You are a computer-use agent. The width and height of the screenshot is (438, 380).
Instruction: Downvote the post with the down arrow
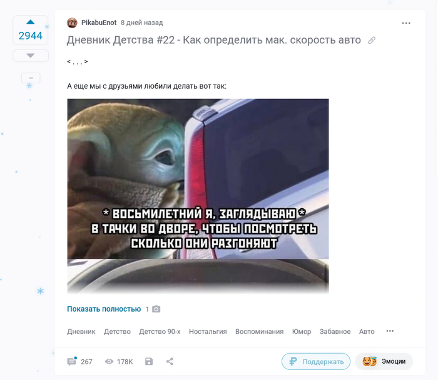point(31,56)
